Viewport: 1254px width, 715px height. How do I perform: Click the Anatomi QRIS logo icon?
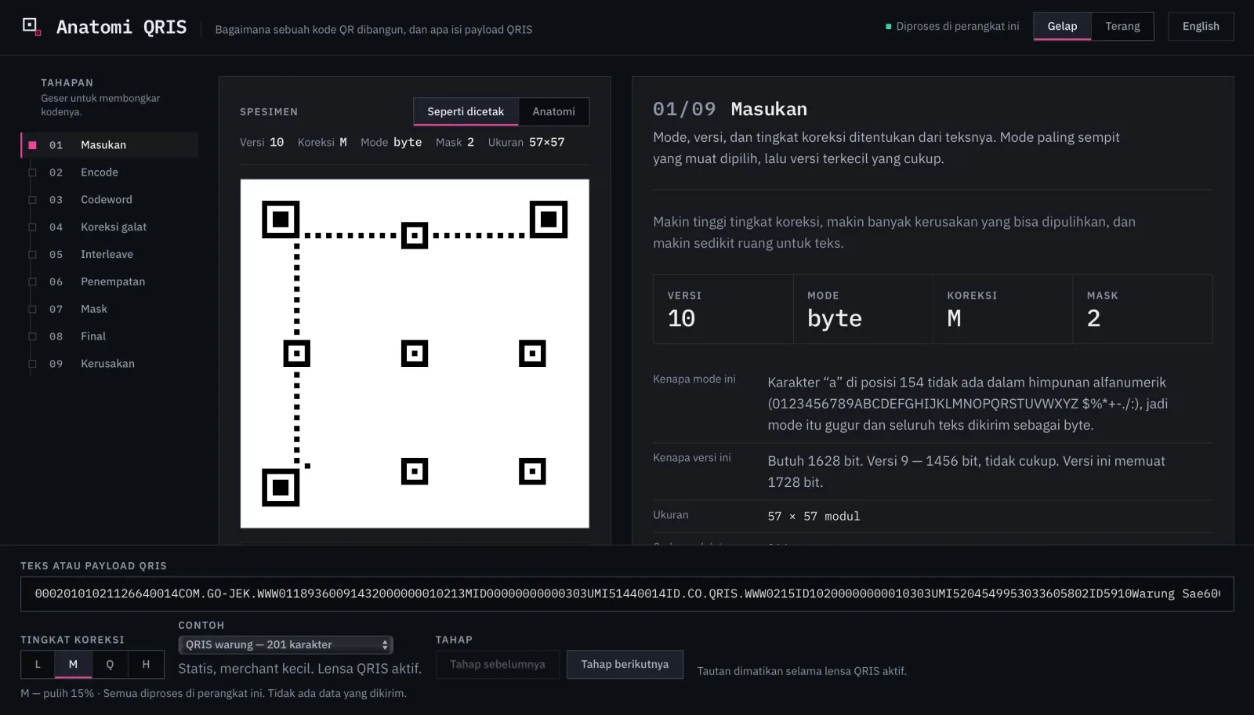click(x=31, y=27)
